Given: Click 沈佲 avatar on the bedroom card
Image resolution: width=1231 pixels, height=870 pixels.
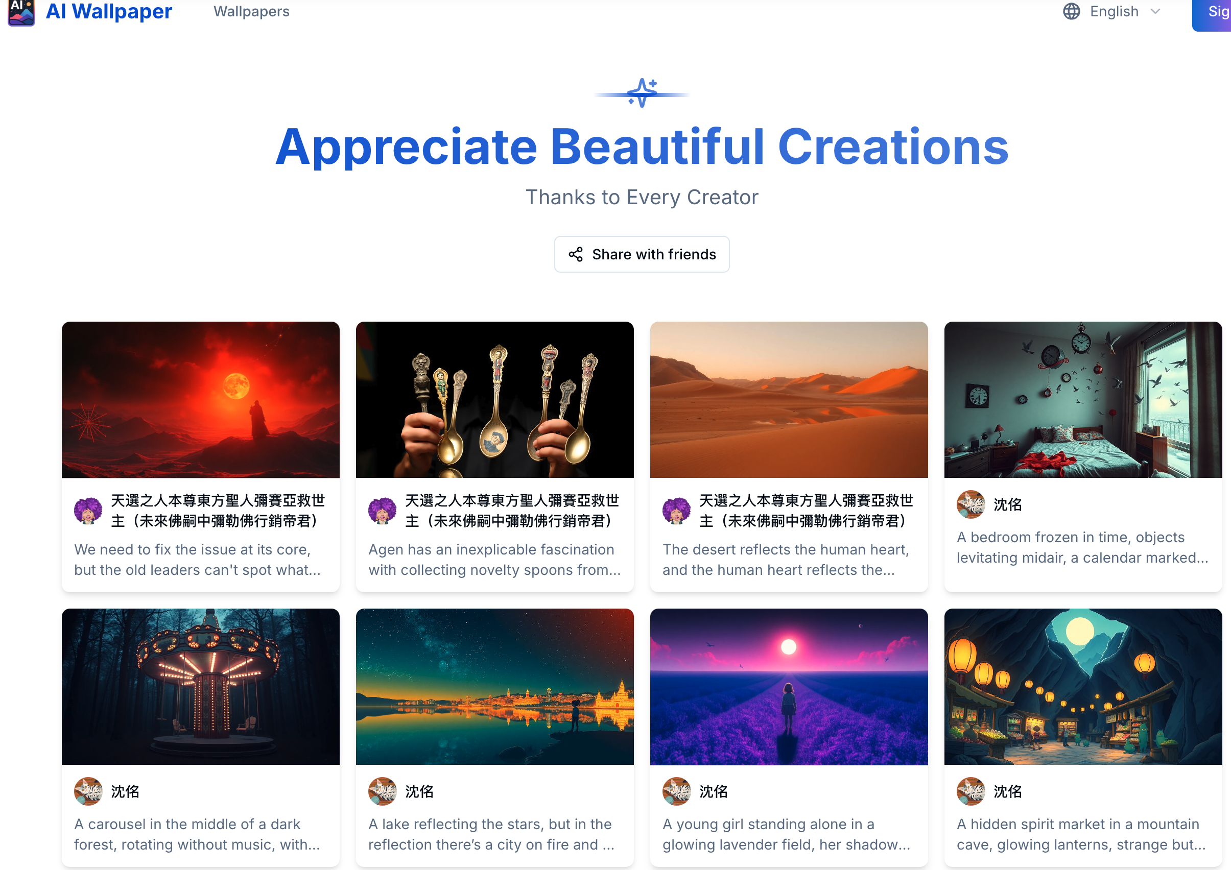Looking at the screenshot, I should (970, 504).
